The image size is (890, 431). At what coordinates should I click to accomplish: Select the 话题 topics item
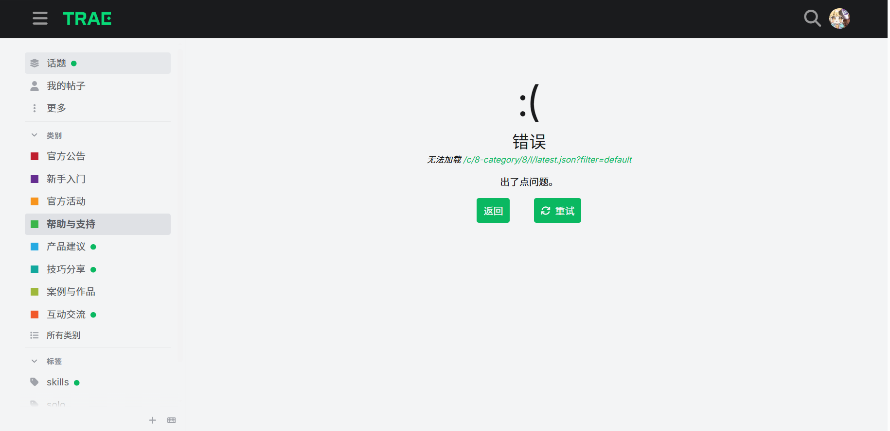(98, 63)
